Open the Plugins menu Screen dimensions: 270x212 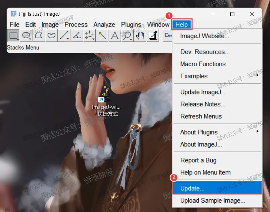131,24
